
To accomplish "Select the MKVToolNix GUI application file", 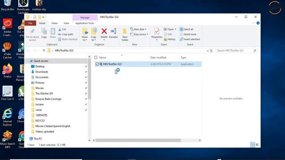I will coord(148,64).
